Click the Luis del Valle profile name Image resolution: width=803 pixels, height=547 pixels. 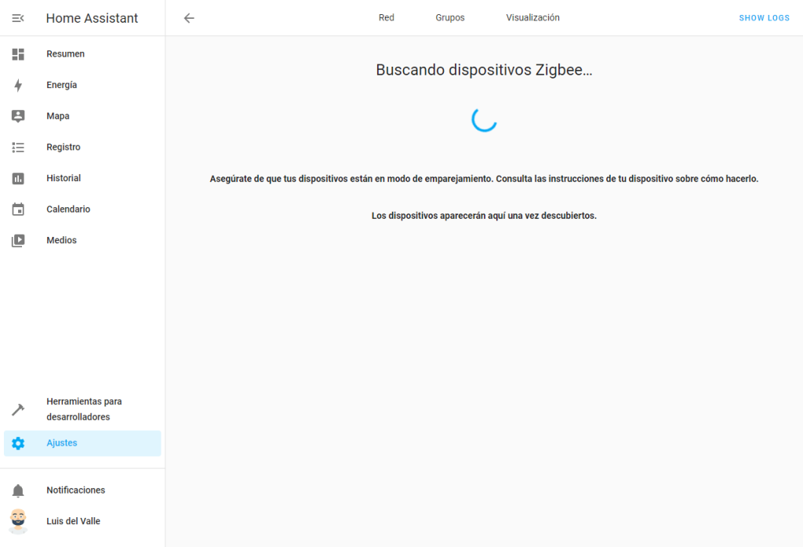pyautogui.click(x=73, y=521)
